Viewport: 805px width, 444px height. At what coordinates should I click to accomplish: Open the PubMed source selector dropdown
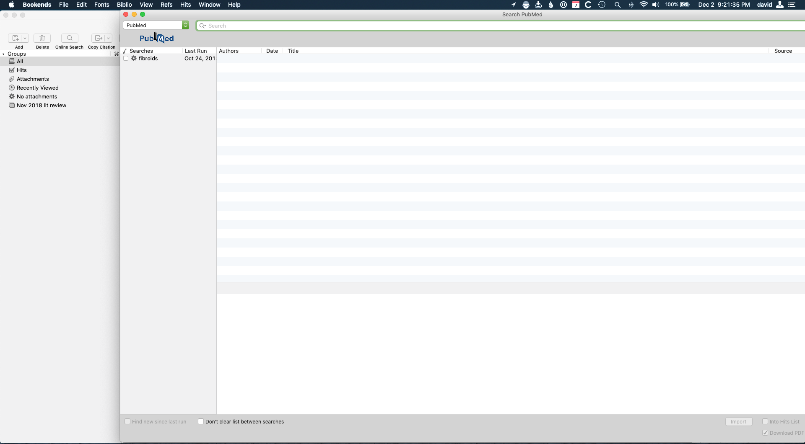[156, 25]
